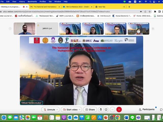Click the share page icon in address bar
The image size is (163, 122).
(x=145, y=12)
